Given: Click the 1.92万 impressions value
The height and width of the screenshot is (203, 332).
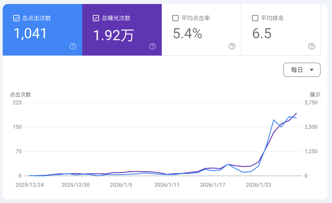Looking at the screenshot, I should [x=114, y=35].
